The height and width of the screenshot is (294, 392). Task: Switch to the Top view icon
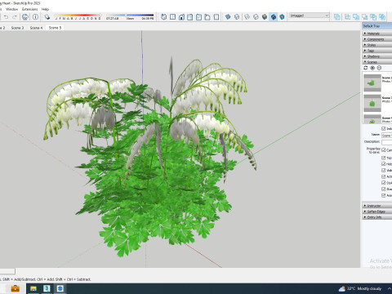(172, 17)
